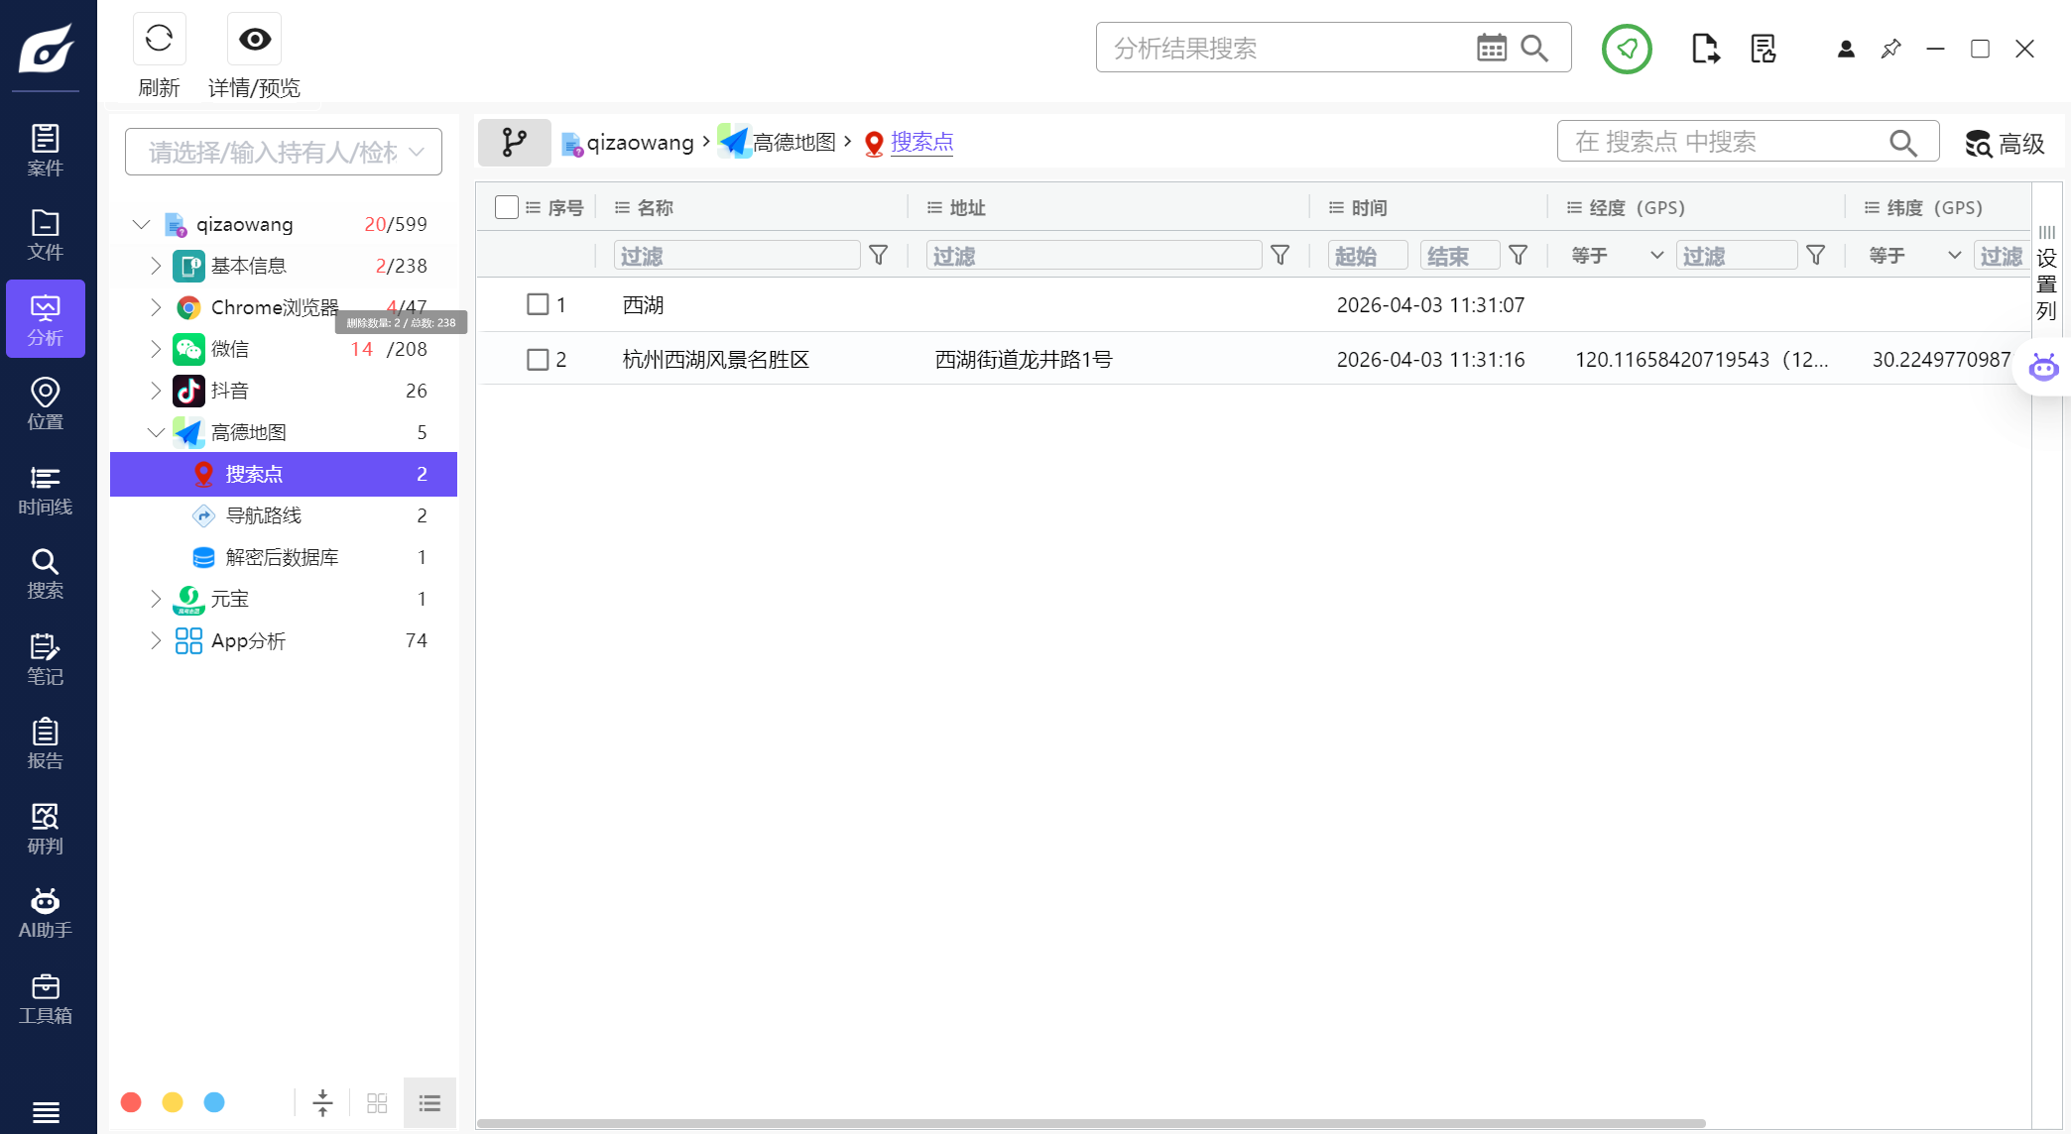The width and height of the screenshot is (2071, 1134).
Task: Expand the 元宝 tree node
Action: pyautogui.click(x=156, y=599)
